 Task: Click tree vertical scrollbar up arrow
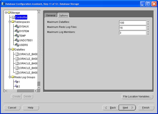pos(39,12)
